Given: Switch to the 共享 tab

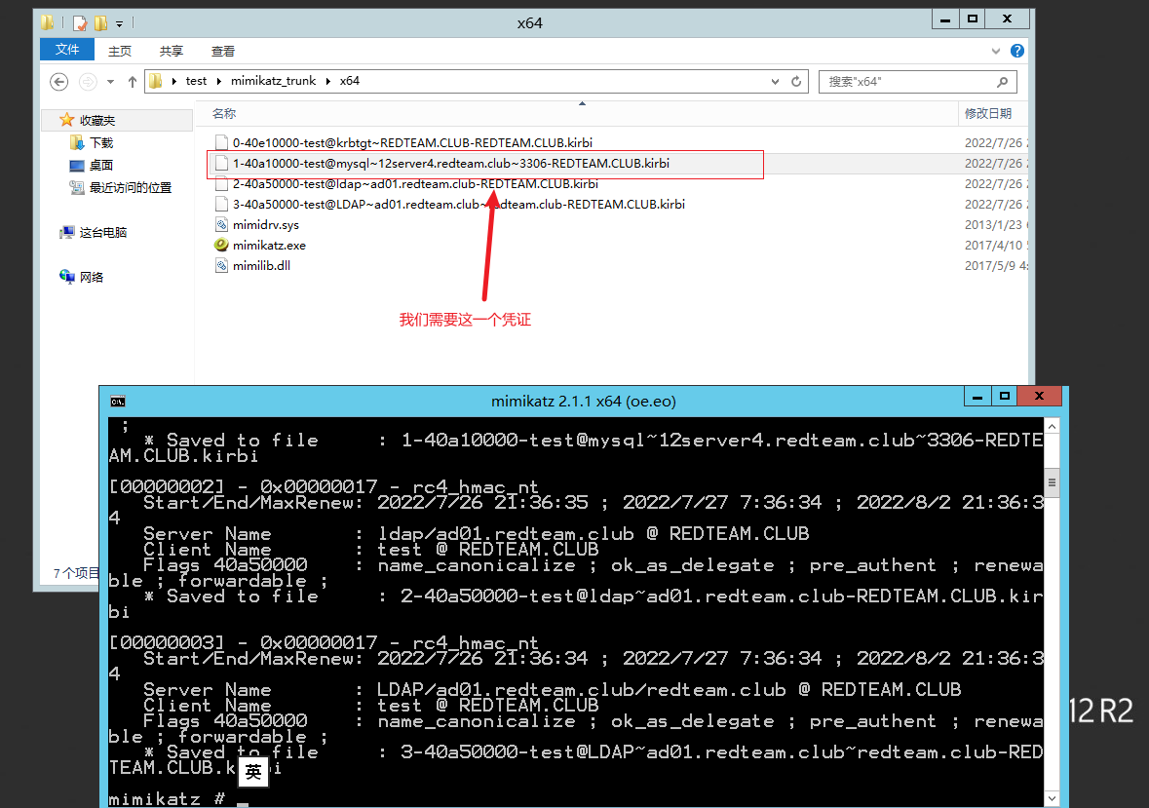Looking at the screenshot, I should coord(171,51).
